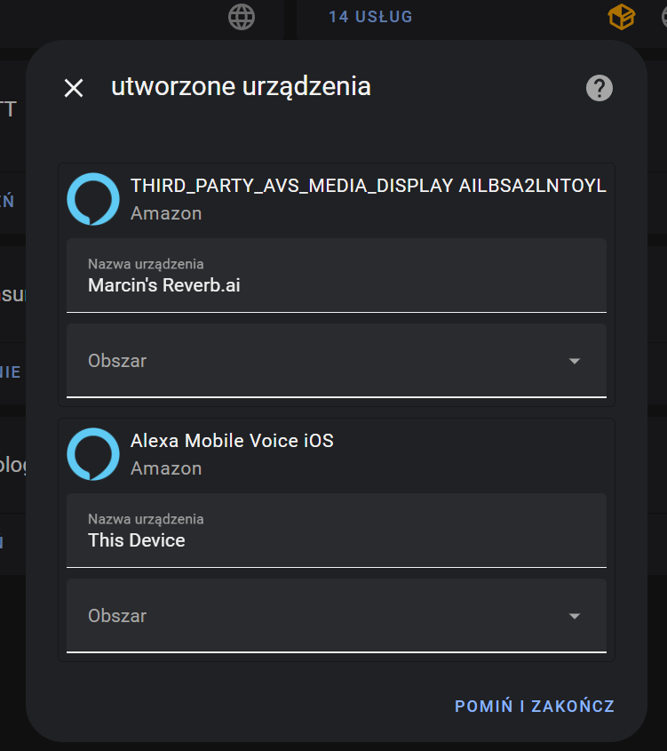Edit the Marcin's Reverb.ai device name field

tap(336, 285)
